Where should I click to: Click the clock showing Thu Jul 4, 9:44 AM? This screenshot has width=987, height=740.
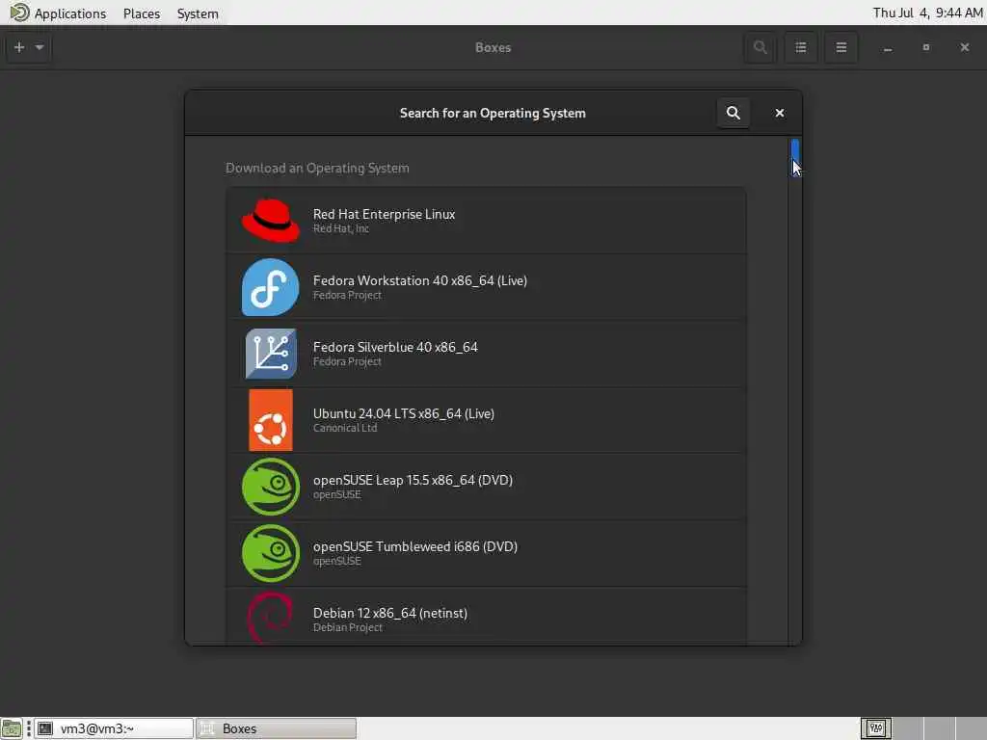(x=927, y=13)
